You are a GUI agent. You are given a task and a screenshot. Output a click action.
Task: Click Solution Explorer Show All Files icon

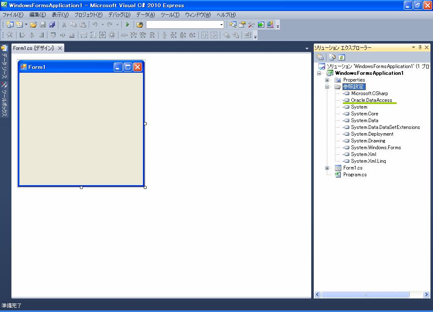(332, 57)
